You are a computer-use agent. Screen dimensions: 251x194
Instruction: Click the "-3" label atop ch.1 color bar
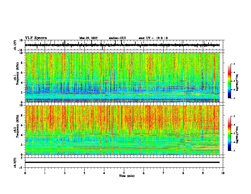(234, 64)
